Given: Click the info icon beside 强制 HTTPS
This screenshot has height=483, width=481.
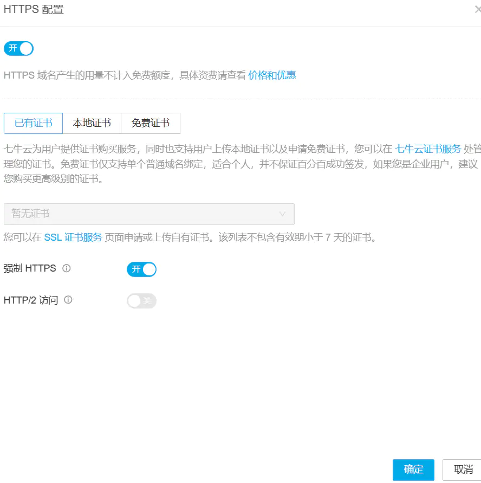Looking at the screenshot, I should [x=67, y=268].
